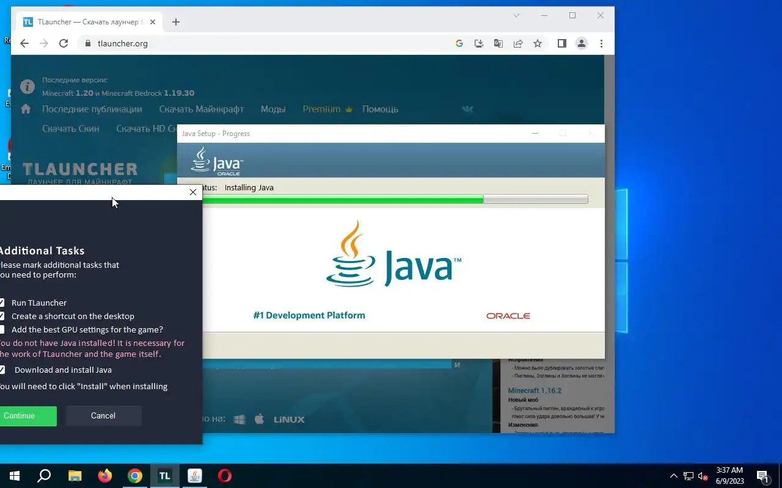The width and height of the screenshot is (782, 488).
Task: Click the Chrome forward arrow
Action: (x=44, y=43)
